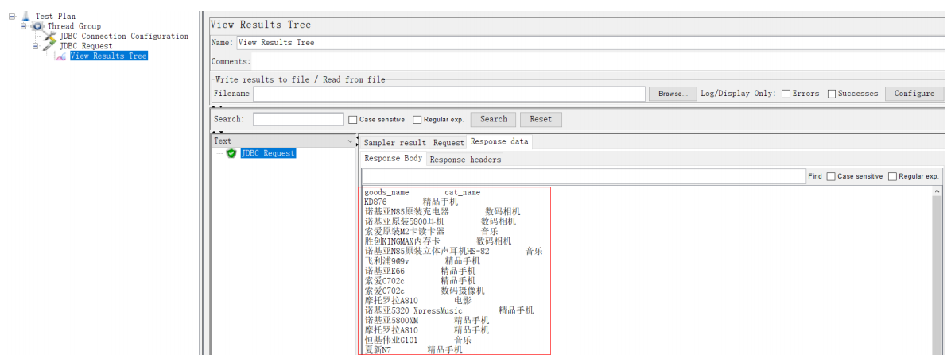Click the 胜创KINGMAX内存卡 row
951x362 pixels.
(x=438, y=241)
